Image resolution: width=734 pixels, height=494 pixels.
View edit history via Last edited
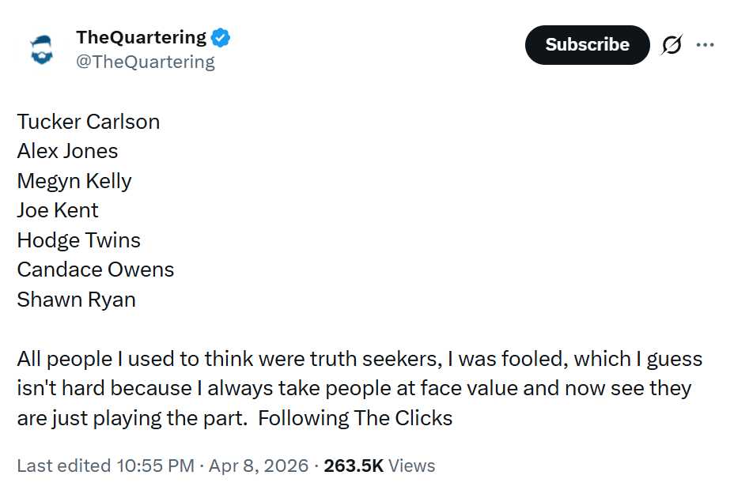(63, 466)
